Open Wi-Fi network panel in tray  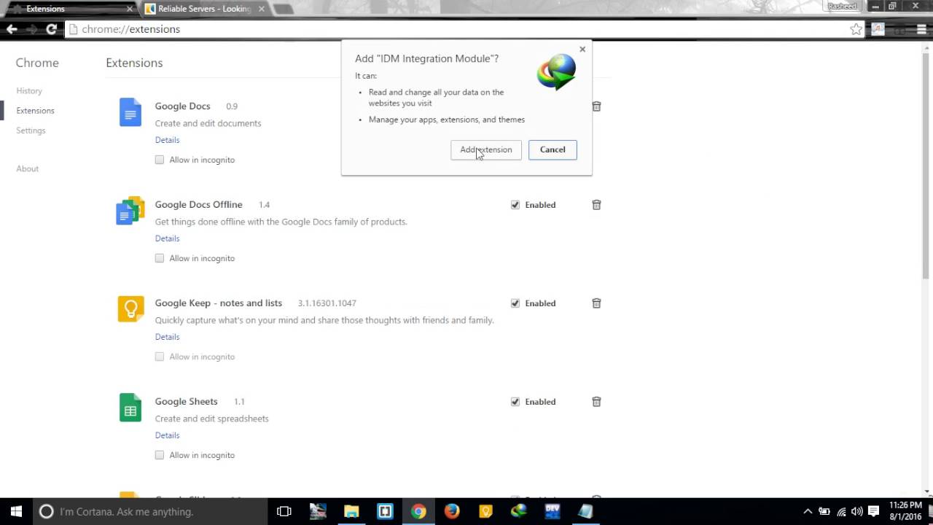(841, 511)
